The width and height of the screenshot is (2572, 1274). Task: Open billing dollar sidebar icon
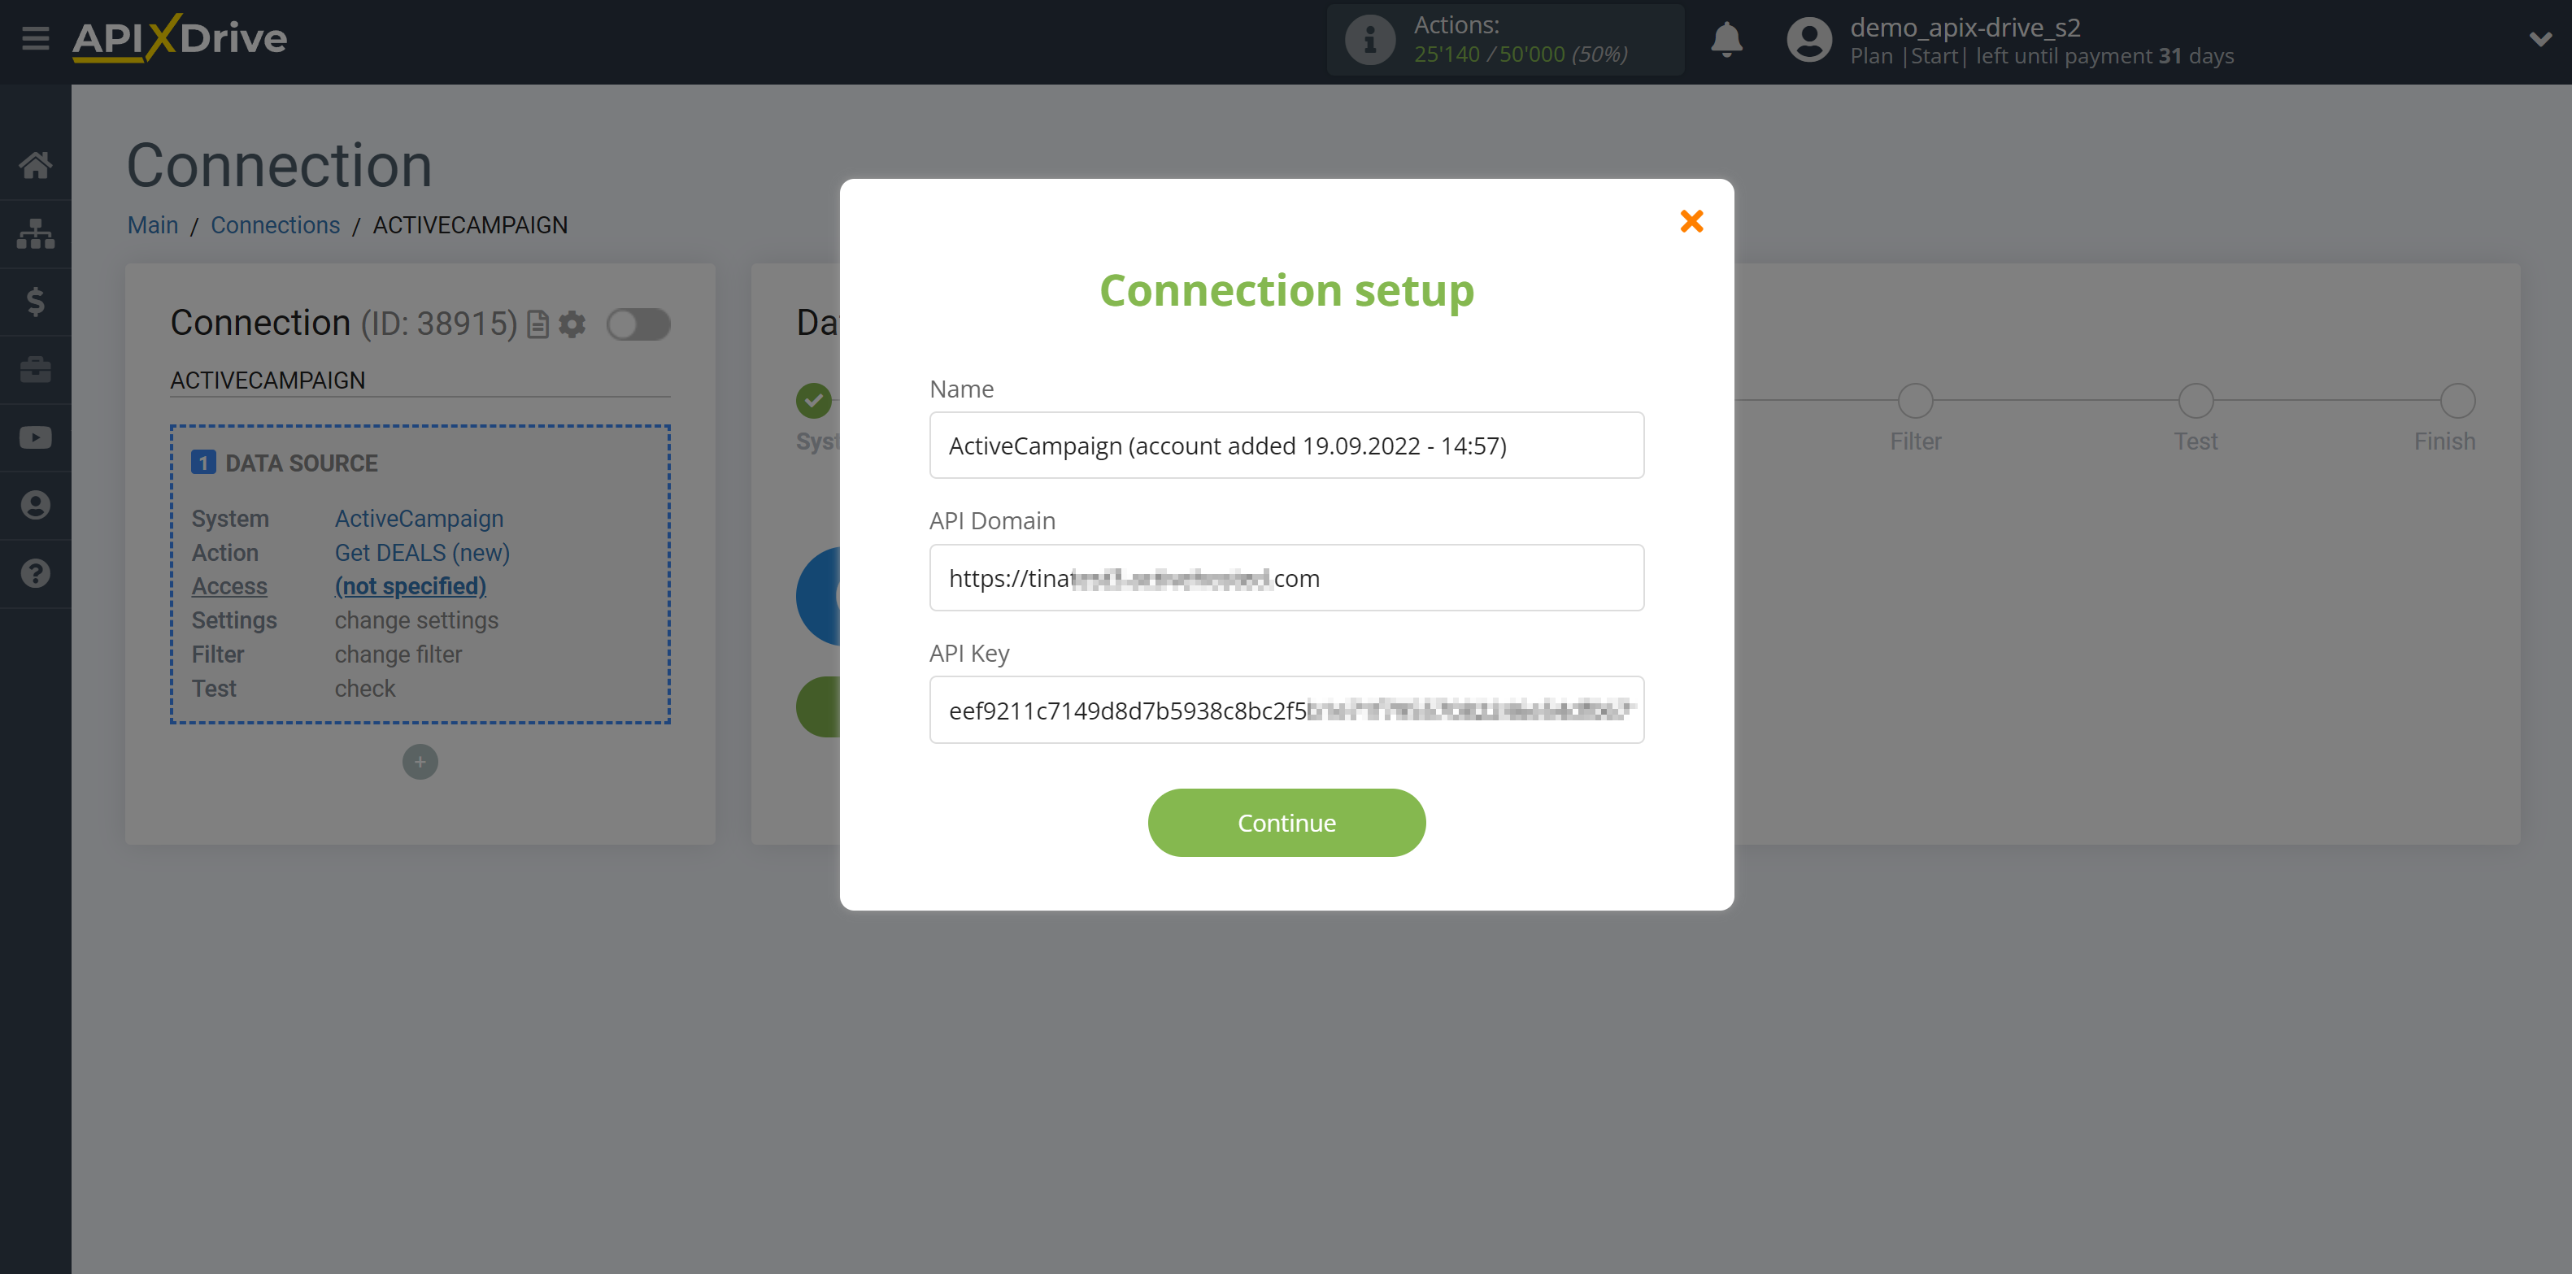click(x=36, y=302)
